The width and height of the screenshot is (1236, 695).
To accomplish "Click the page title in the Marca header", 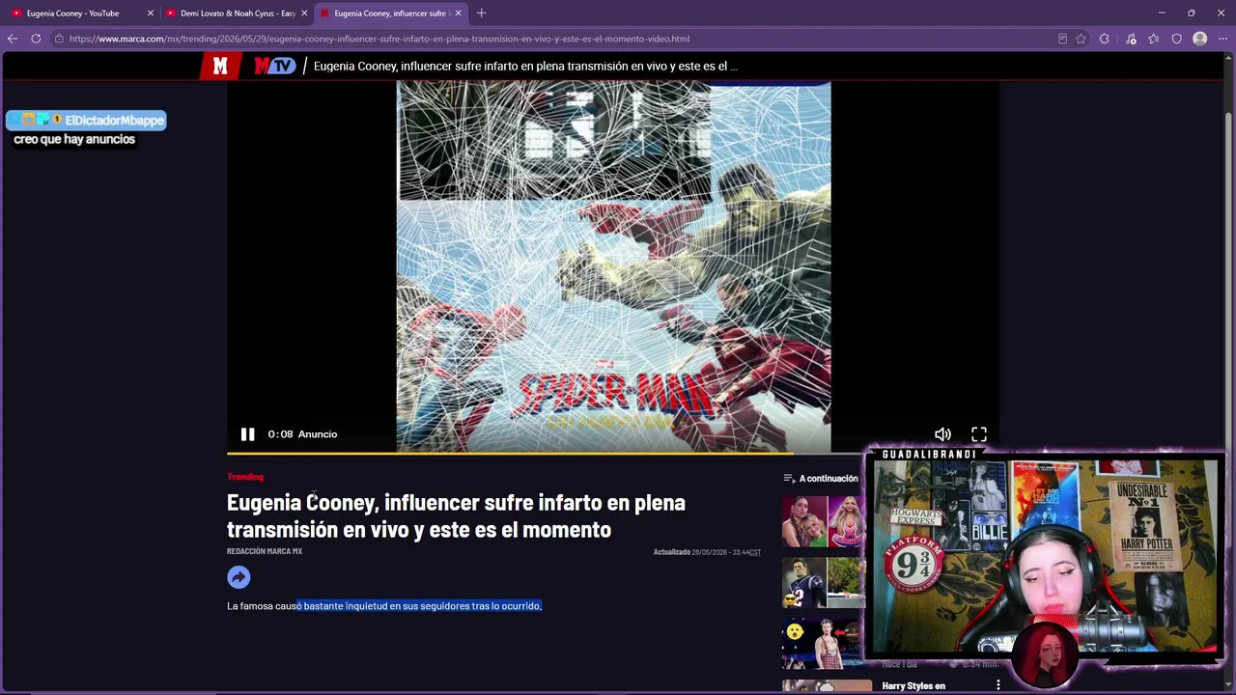I will pos(525,66).
